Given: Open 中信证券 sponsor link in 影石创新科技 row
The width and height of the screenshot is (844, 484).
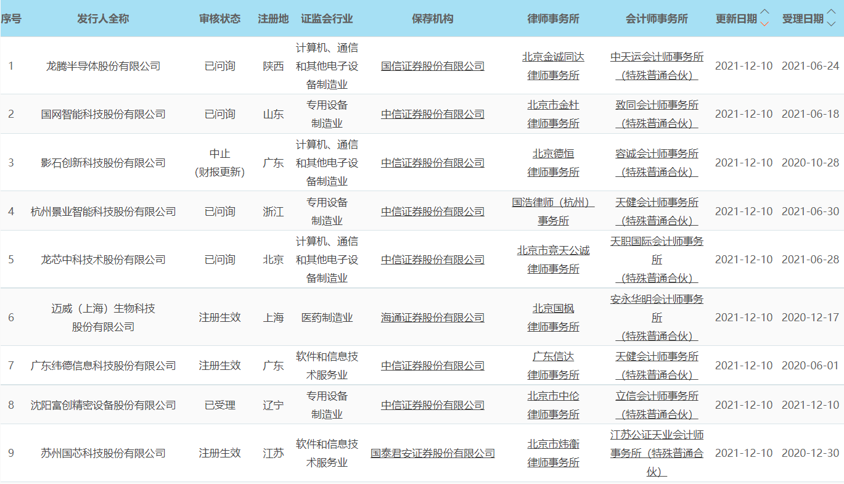Looking at the screenshot, I should [x=433, y=163].
